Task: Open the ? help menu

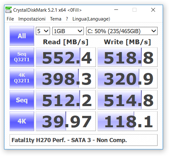Action: coord(67,19)
